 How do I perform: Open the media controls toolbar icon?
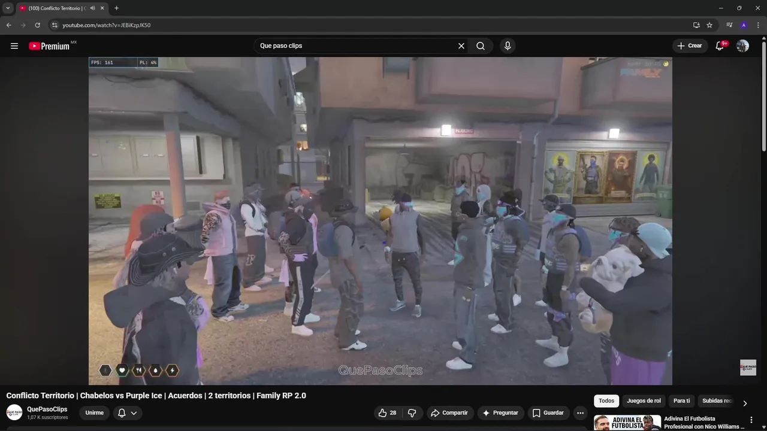coord(729,25)
